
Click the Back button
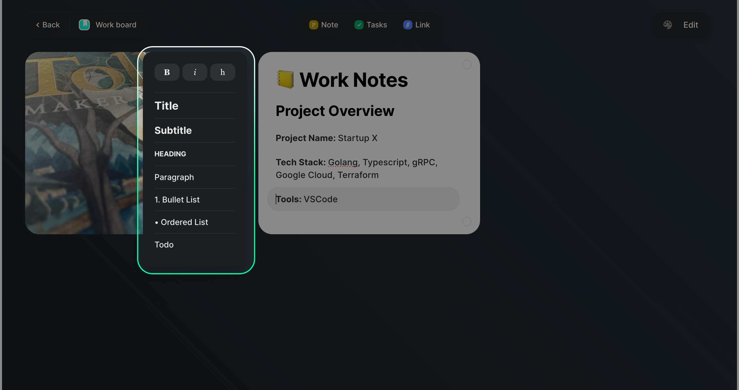coord(48,25)
